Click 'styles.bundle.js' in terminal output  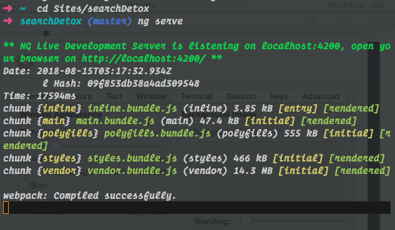pos(132,158)
